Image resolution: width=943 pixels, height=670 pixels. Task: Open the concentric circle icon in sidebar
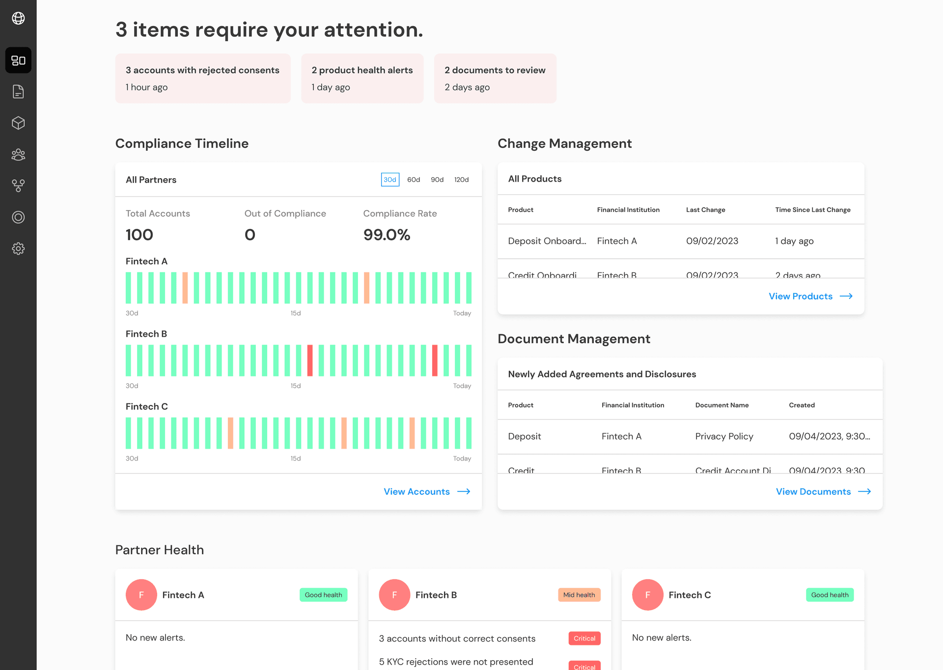[x=18, y=217]
